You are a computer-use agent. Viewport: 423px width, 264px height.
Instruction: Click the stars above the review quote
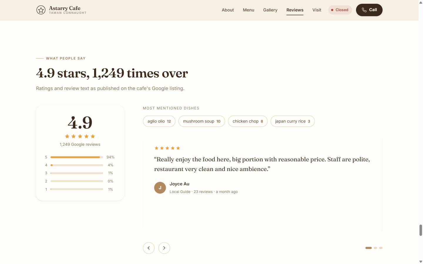pos(167,148)
